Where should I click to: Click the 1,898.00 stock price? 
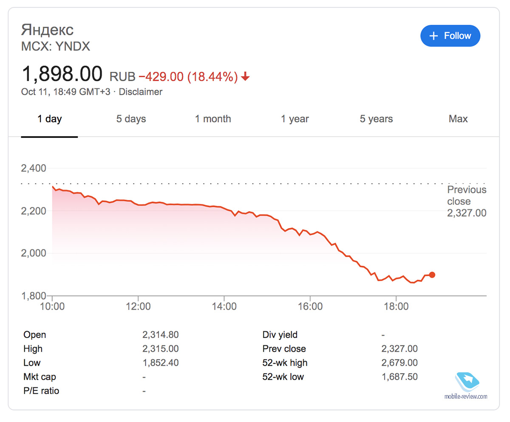click(x=62, y=74)
